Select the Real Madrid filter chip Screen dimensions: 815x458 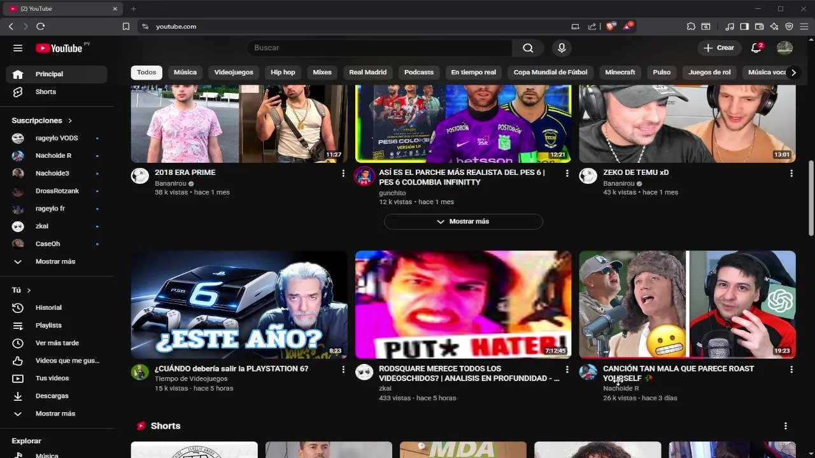368,73
